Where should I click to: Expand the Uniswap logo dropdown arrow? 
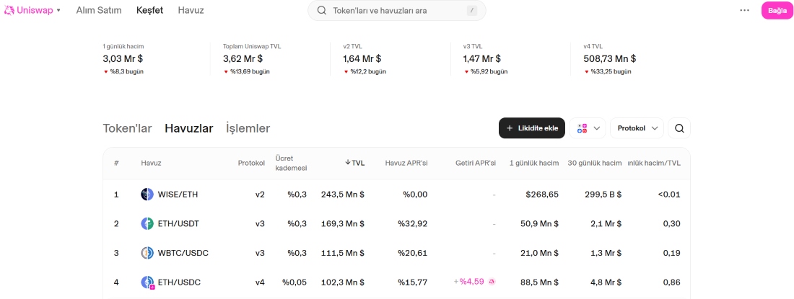(58, 11)
